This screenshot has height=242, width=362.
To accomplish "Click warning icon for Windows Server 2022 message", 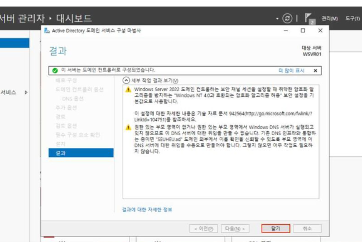I will tap(128, 90).
